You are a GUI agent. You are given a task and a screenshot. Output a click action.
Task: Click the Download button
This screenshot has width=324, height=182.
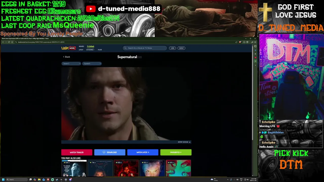click(110, 152)
